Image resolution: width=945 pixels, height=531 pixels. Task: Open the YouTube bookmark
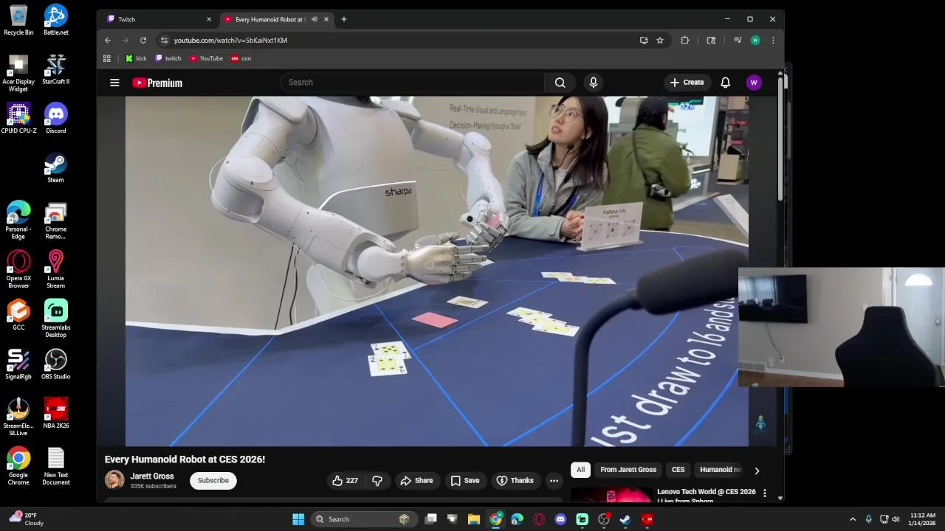coord(206,58)
